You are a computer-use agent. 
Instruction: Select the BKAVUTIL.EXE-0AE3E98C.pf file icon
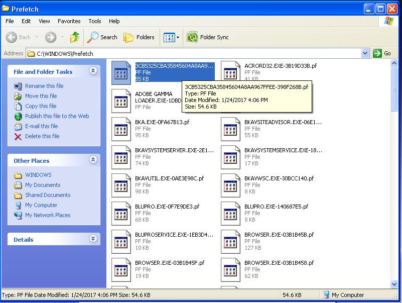(x=121, y=185)
